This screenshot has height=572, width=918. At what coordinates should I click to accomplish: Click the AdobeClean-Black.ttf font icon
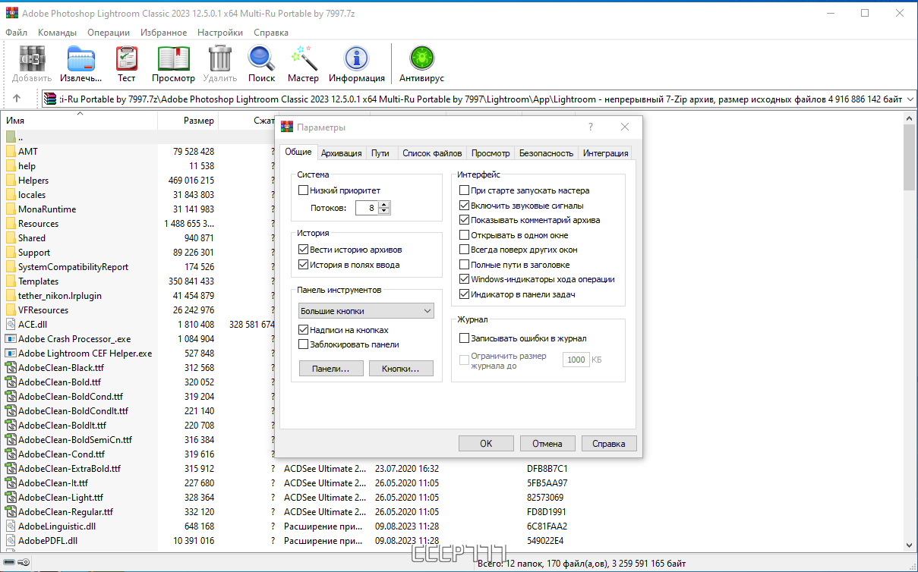[11, 367]
